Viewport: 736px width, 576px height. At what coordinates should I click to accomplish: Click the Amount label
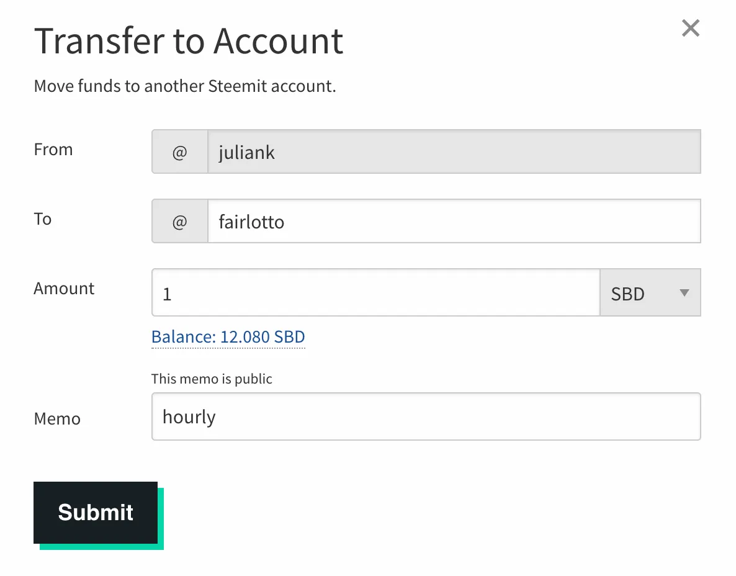[64, 289]
